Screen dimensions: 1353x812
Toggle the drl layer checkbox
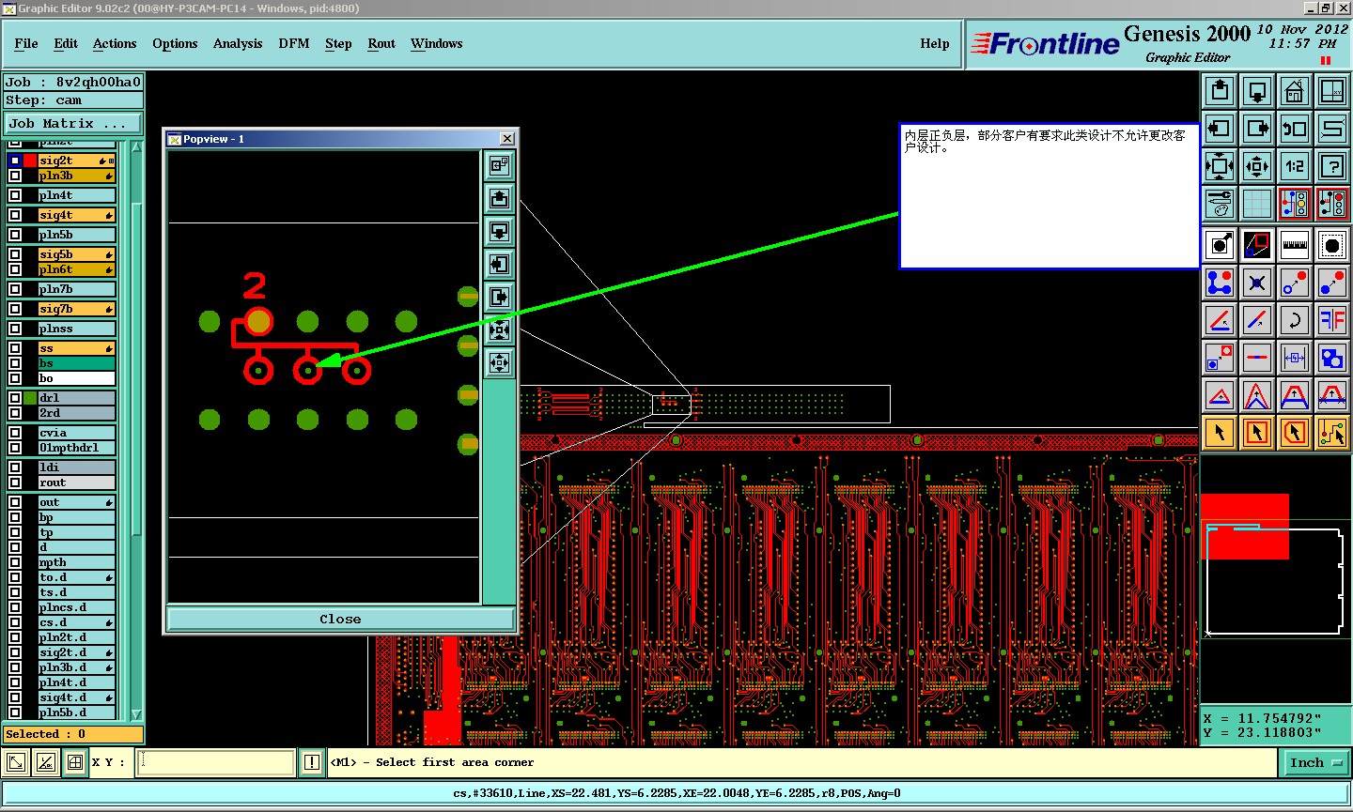[x=15, y=398]
